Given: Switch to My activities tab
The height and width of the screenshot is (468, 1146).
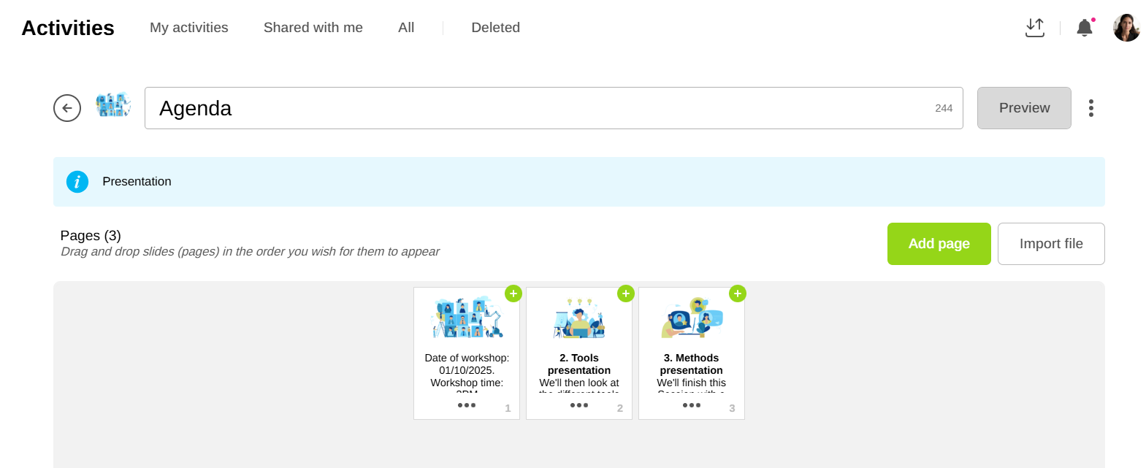Looking at the screenshot, I should (x=188, y=28).
